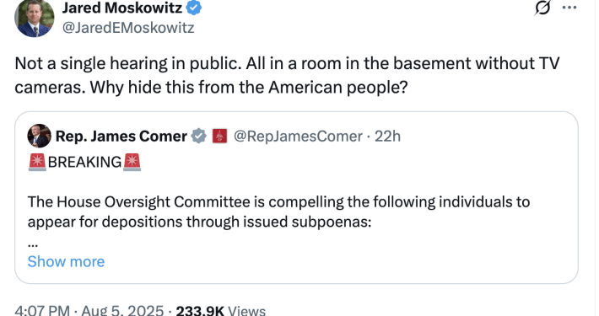
Task: Click the gray verified badge next to James Comer
Action: pos(198,137)
